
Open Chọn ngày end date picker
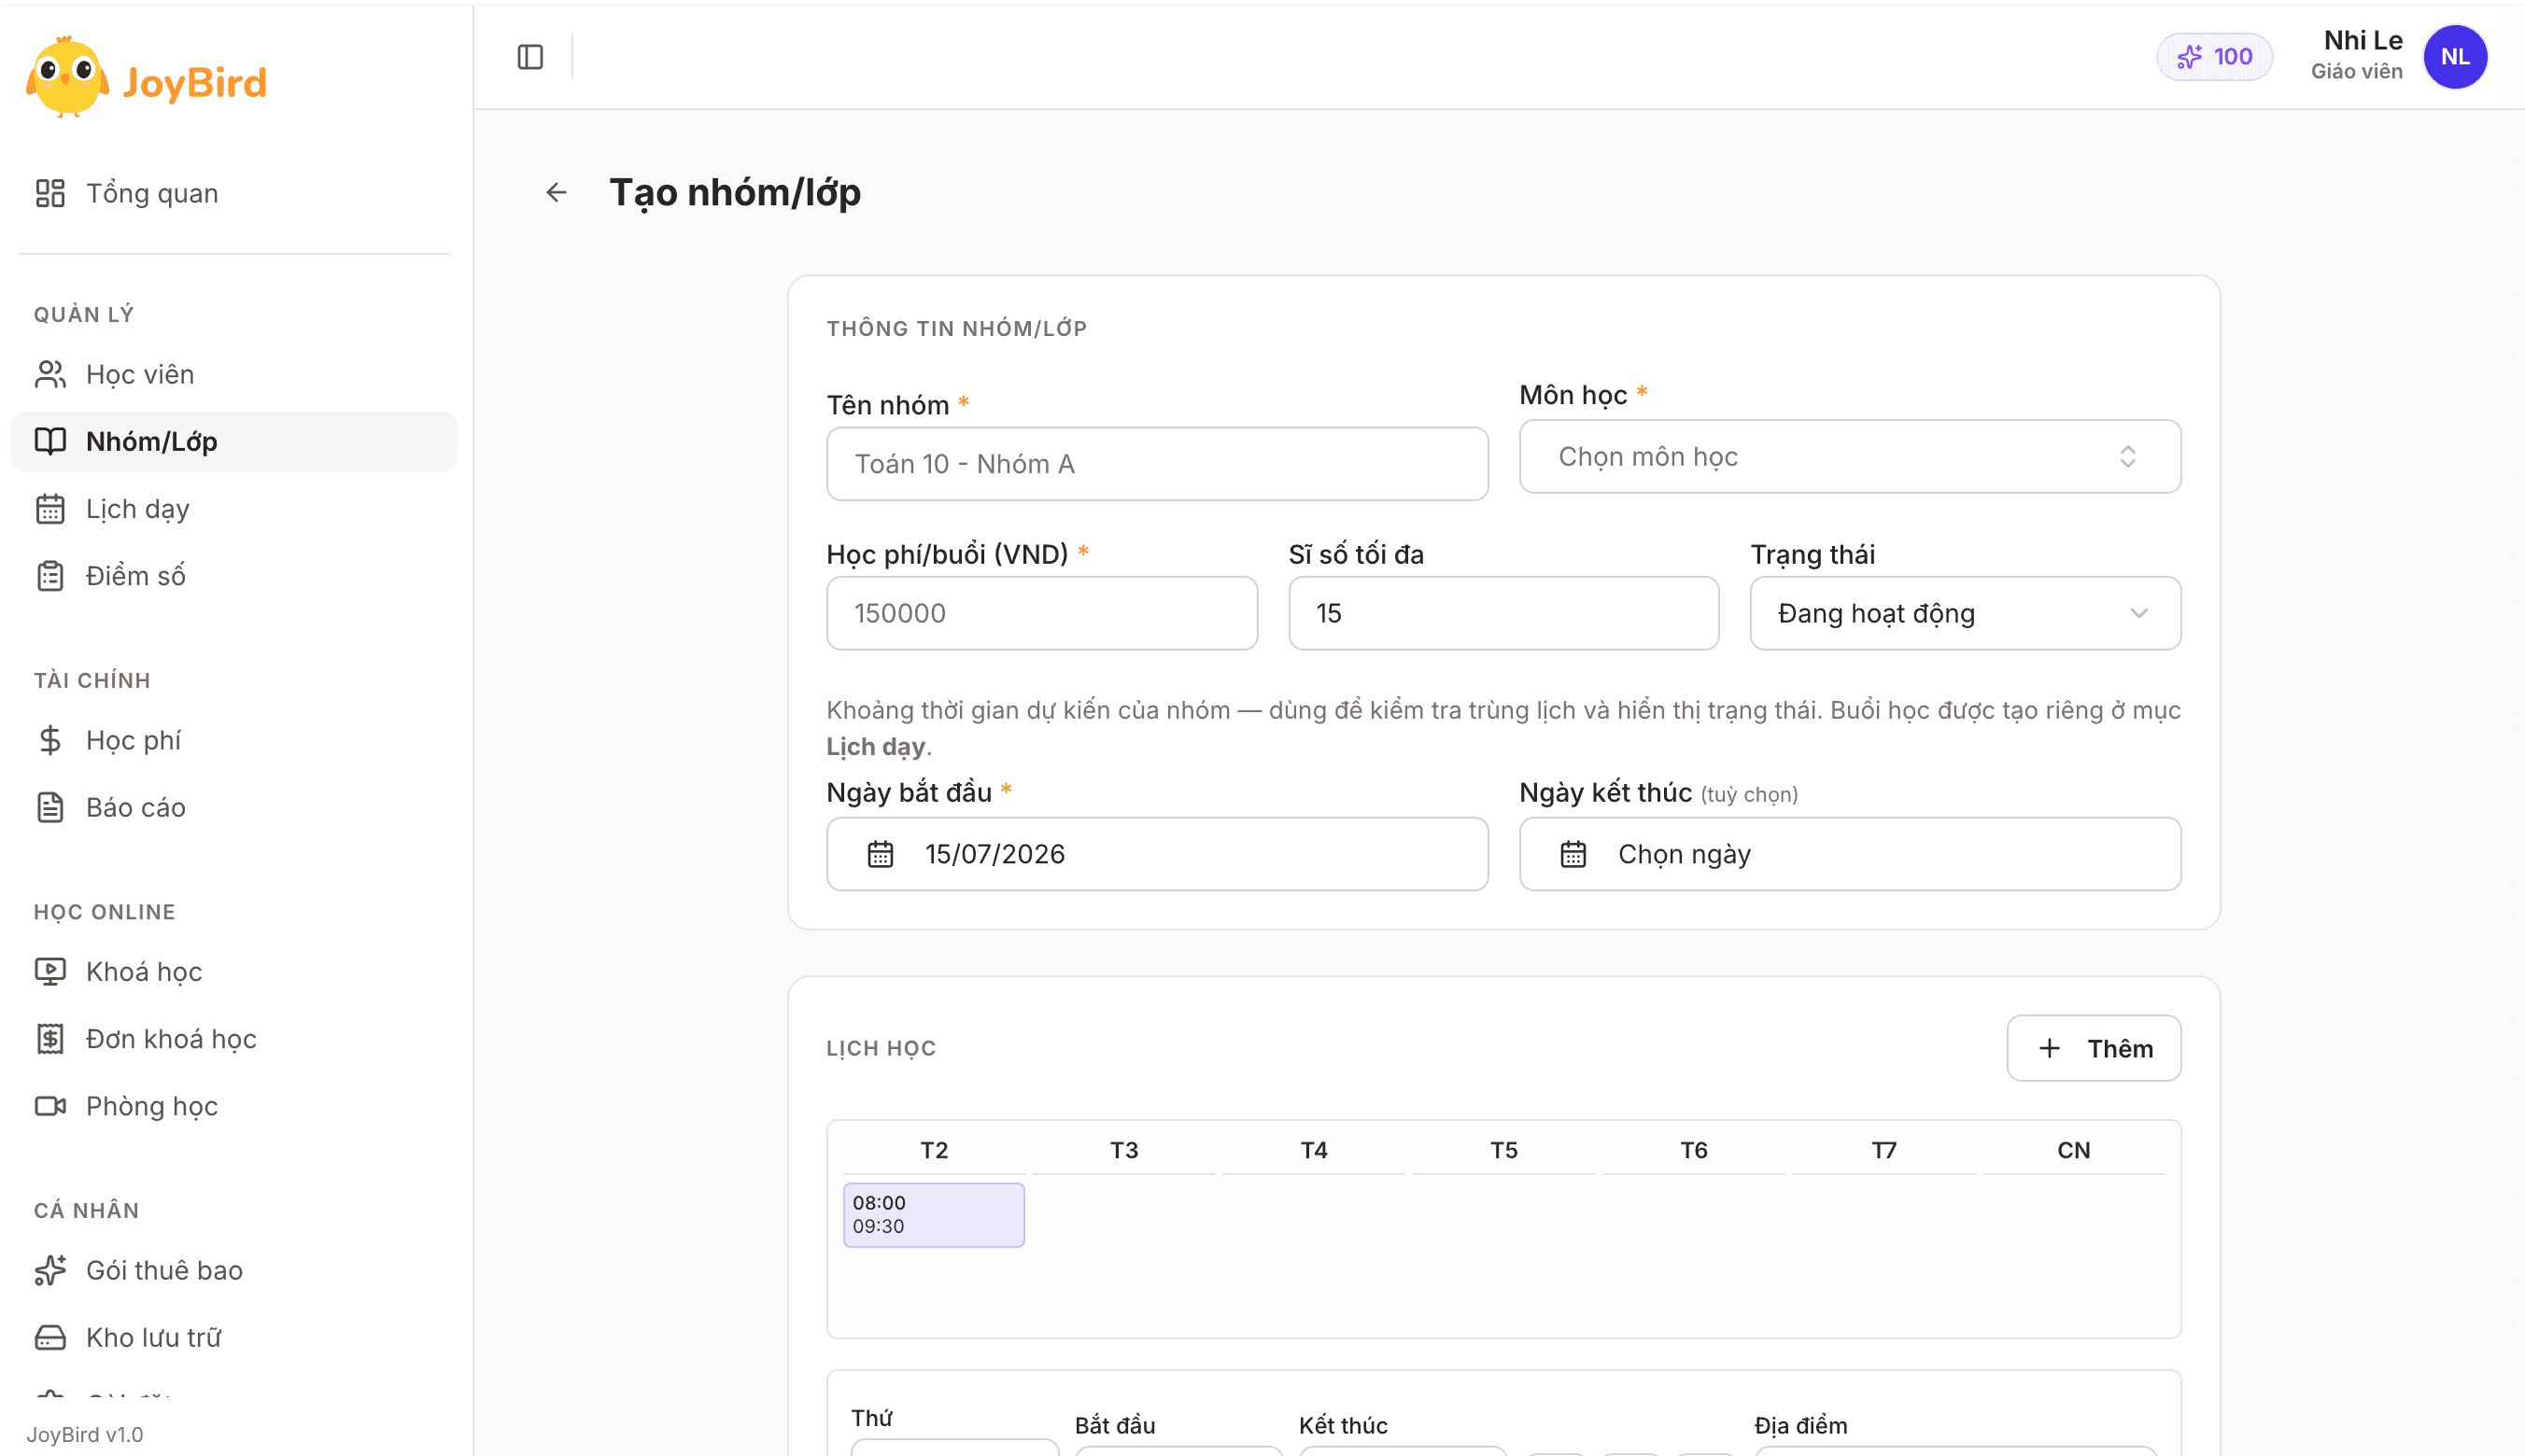[x=1850, y=854]
